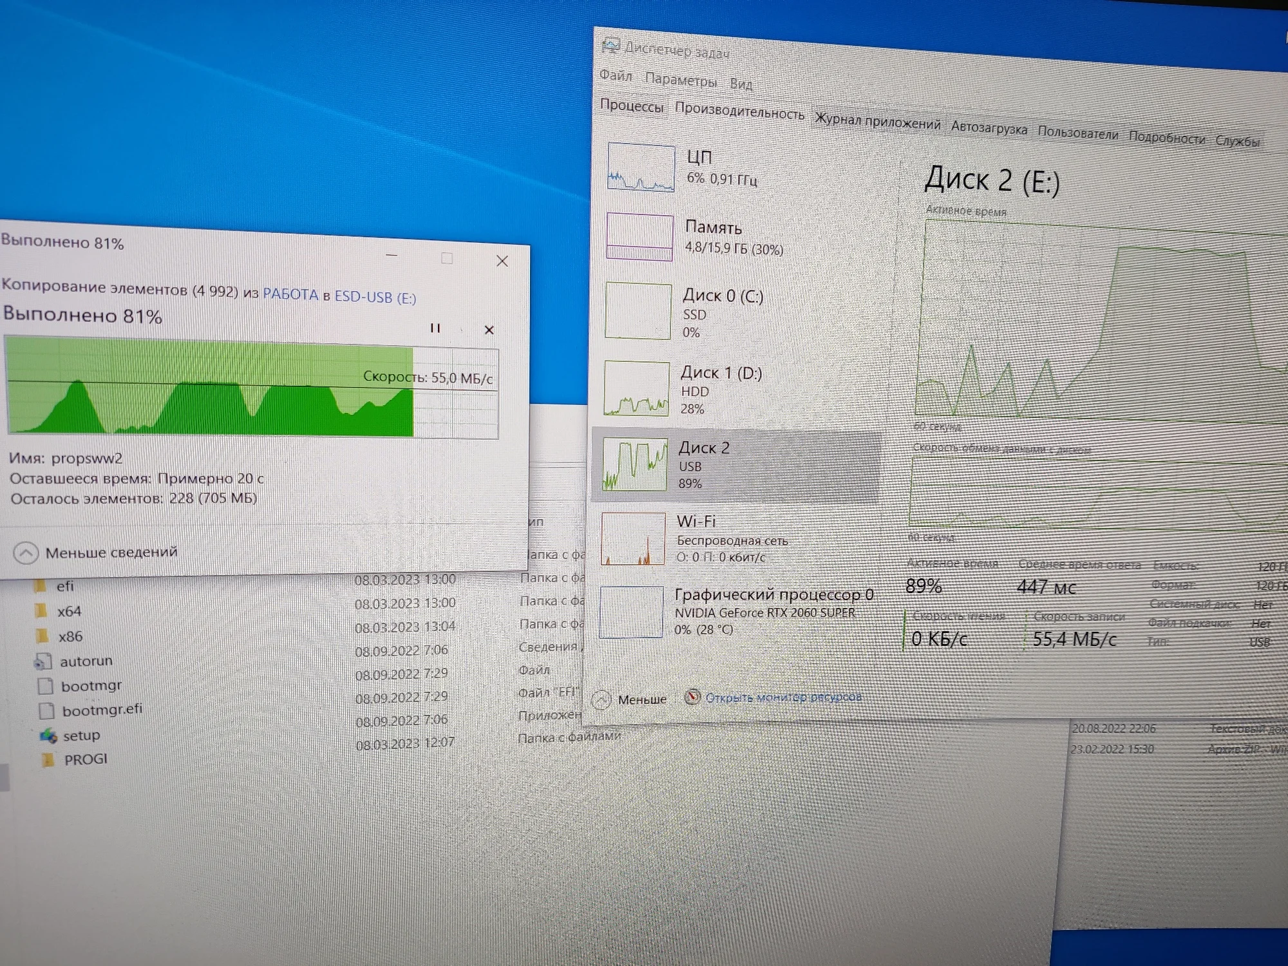Select the Диск 1 (D:) HDD graph
Viewport: 1288px width, 966px height.
[x=637, y=388]
